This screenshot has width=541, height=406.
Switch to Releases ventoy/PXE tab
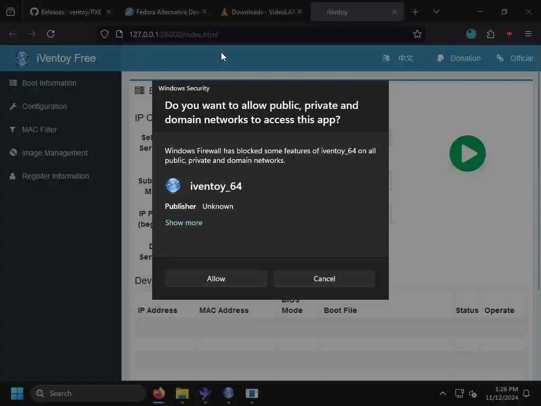coord(71,12)
